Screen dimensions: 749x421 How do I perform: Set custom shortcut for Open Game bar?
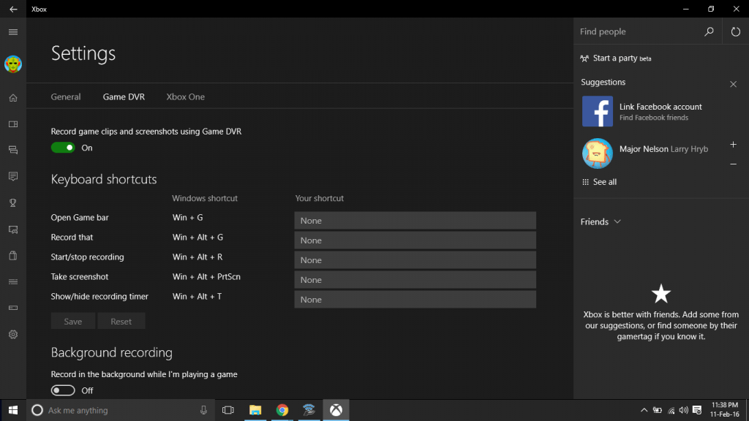(x=415, y=221)
